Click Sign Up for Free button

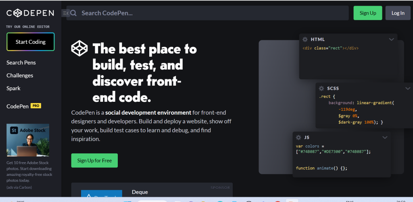point(94,161)
